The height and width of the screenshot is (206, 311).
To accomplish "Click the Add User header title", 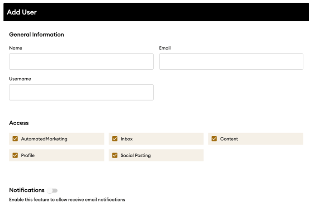I will click(22, 12).
